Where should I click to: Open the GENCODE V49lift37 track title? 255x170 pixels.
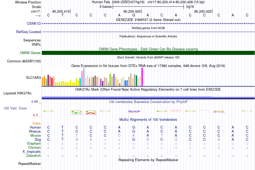point(148,20)
